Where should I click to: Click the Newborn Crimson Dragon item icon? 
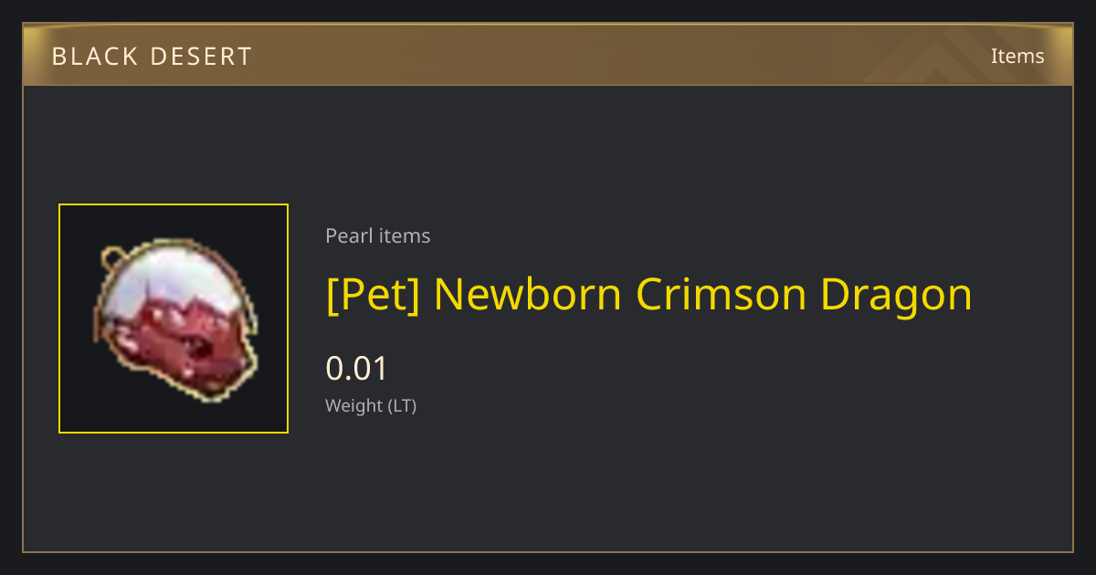pyautogui.click(x=174, y=319)
